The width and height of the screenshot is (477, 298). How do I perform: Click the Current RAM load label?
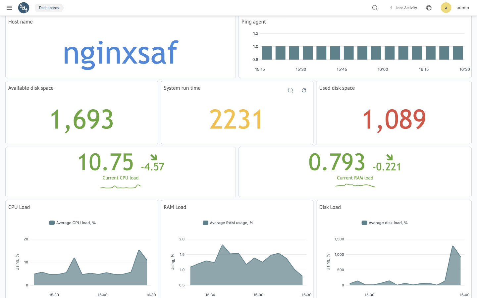[x=355, y=178]
